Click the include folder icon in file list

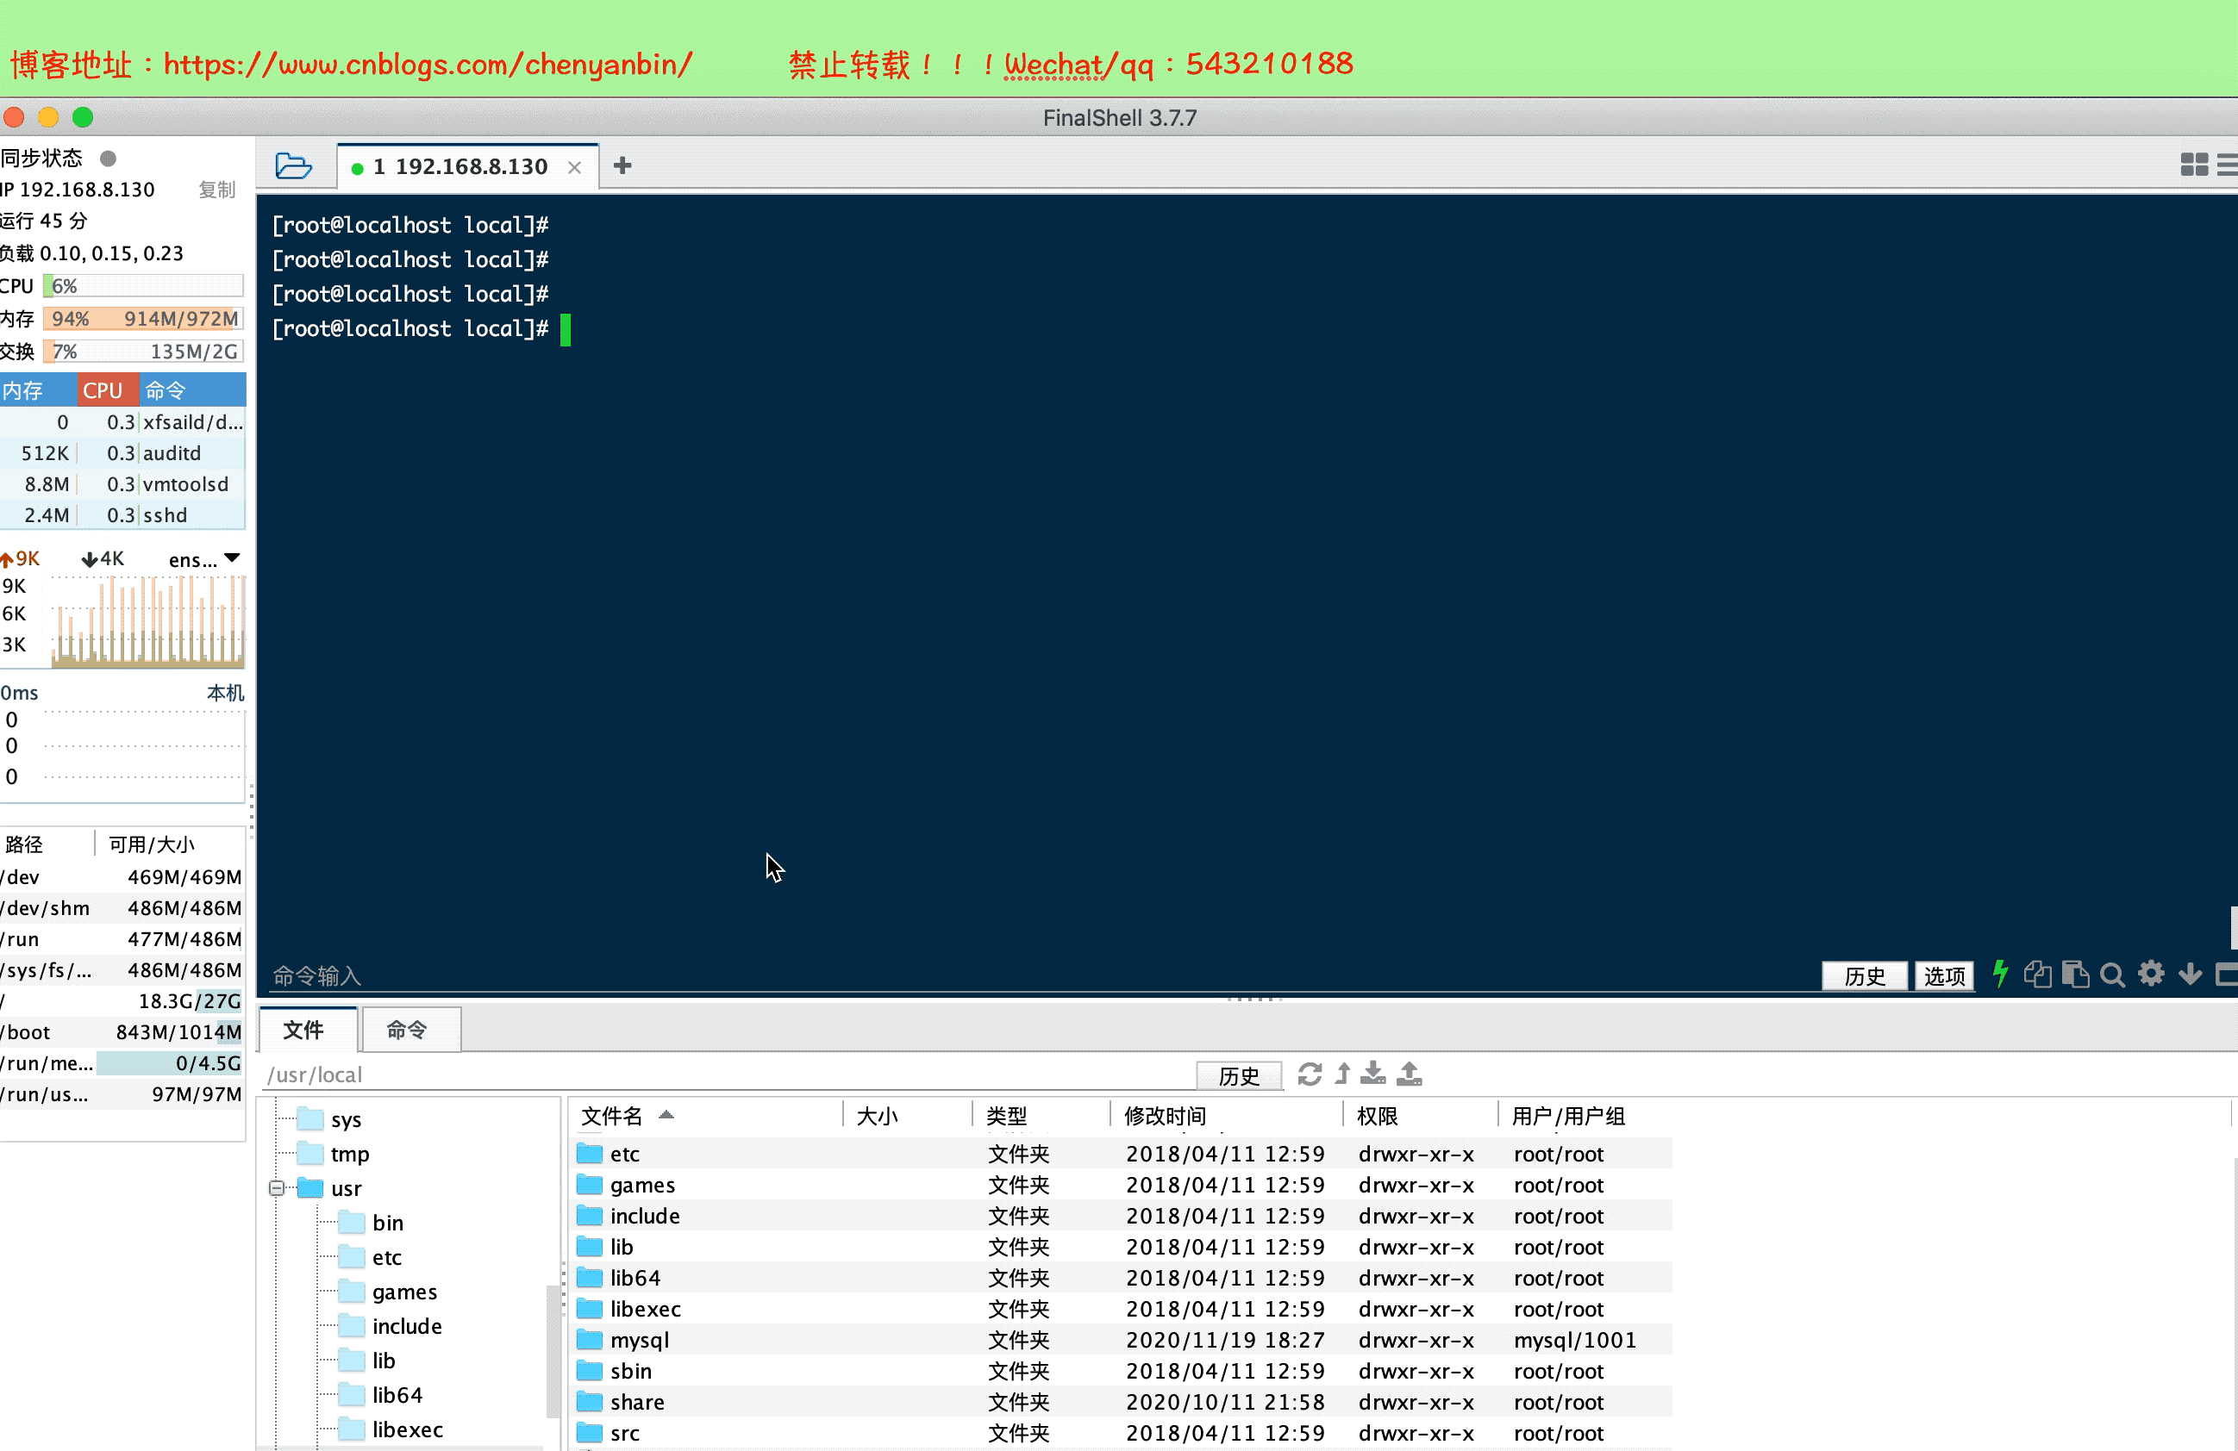tap(590, 1215)
